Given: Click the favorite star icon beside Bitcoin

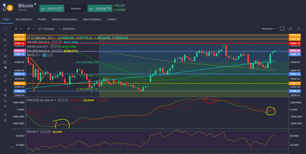Looking at the screenshot, I should [x=4, y=5].
